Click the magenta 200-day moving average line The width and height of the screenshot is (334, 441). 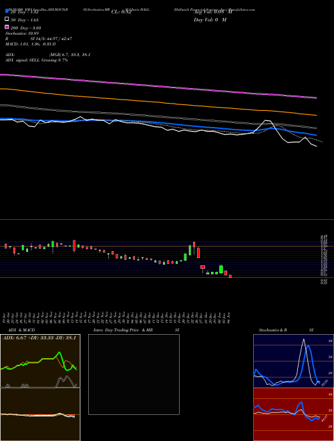pos(158,86)
